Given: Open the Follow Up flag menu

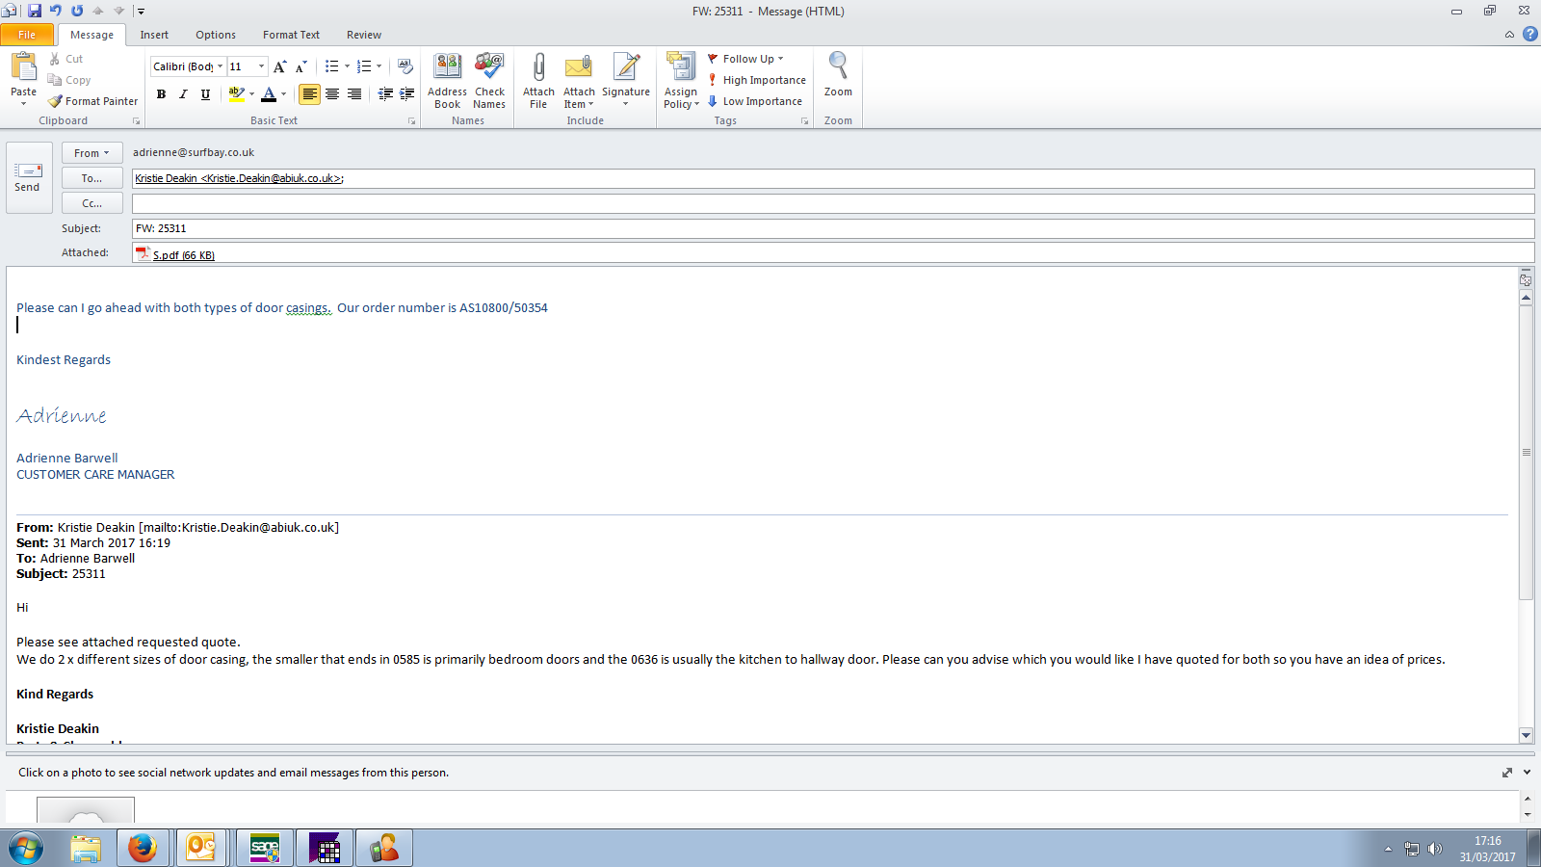Looking at the screenshot, I should pos(746,59).
